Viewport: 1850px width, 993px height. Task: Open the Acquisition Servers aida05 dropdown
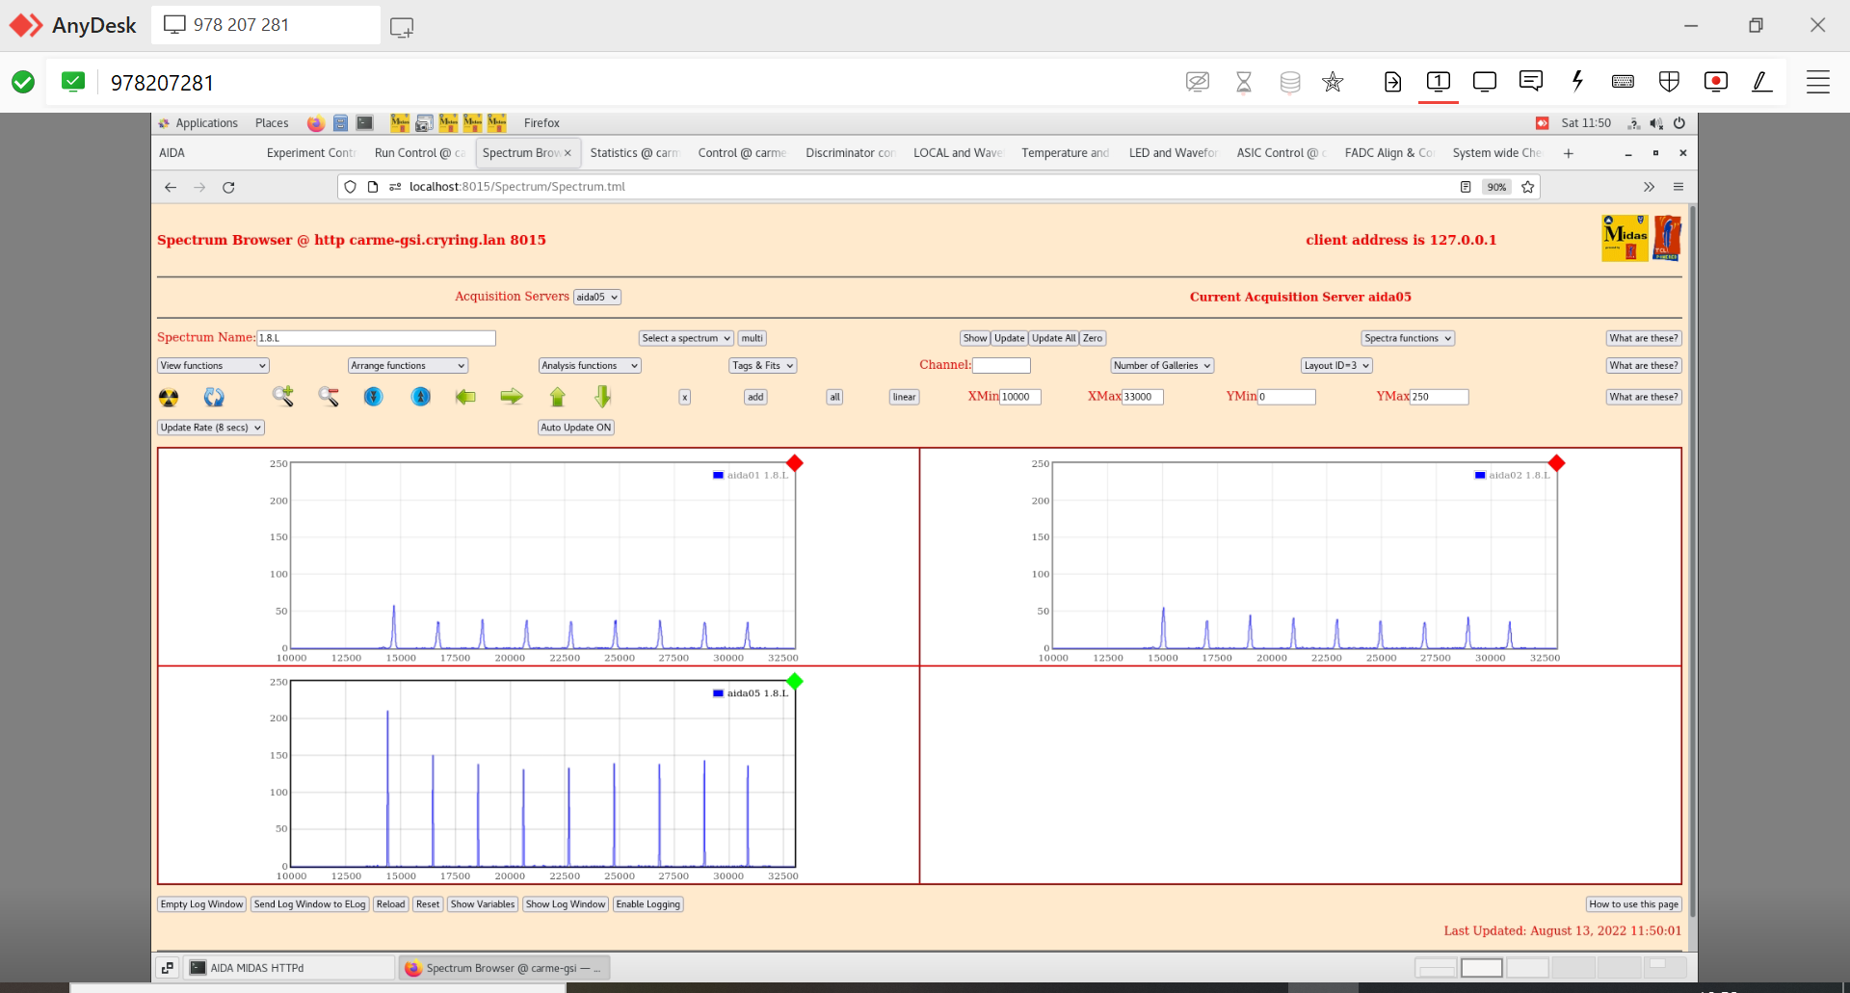tap(596, 298)
